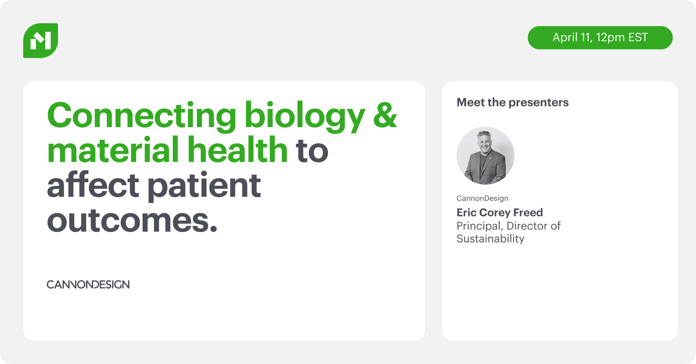Click the Principal, Director of Sustainability title

click(508, 232)
